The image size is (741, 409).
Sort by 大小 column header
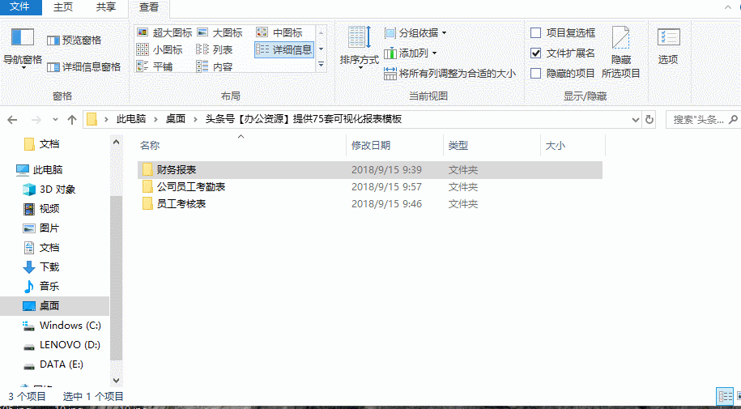tap(573, 146)
